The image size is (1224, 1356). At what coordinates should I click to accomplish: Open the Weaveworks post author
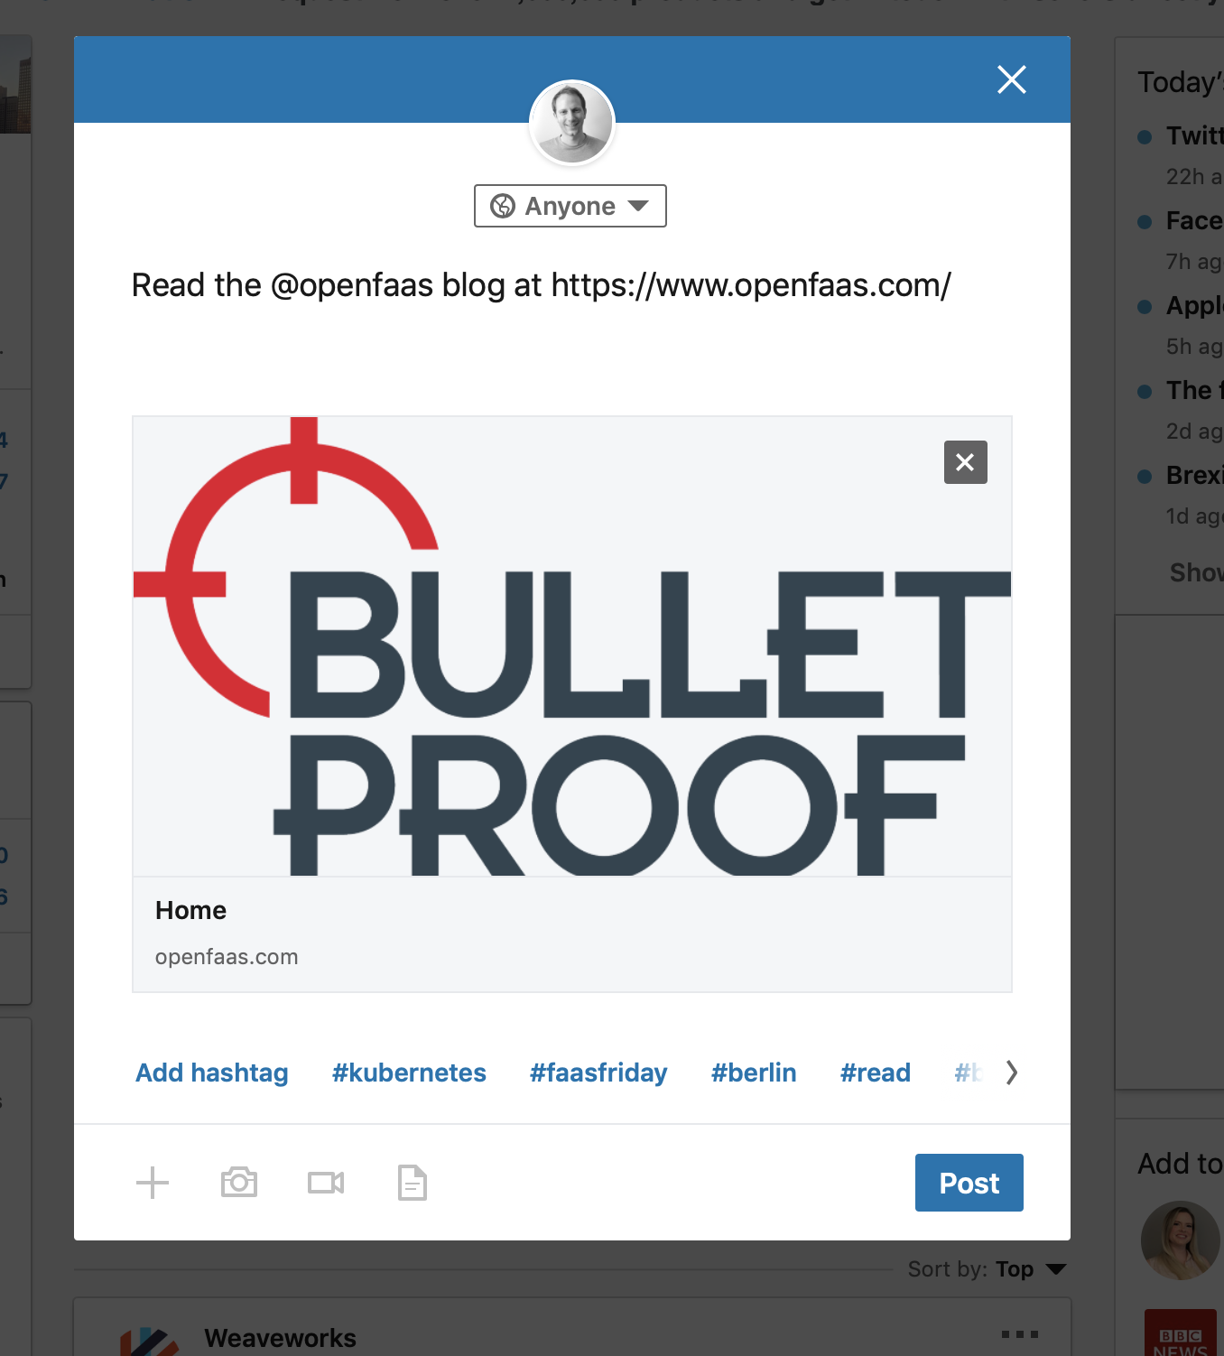280,1338
